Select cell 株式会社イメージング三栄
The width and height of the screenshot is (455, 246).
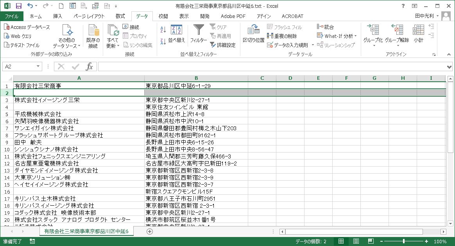[x=79, y=100]
